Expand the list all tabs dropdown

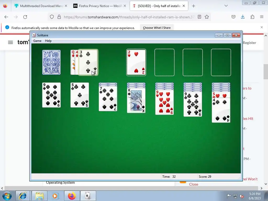tap(226, 6)
